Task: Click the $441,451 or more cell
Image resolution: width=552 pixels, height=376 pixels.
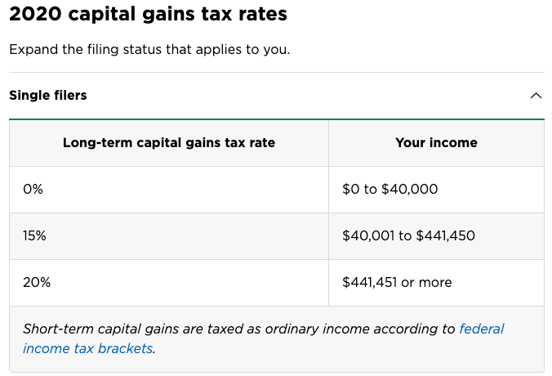Action: [436, 283]
